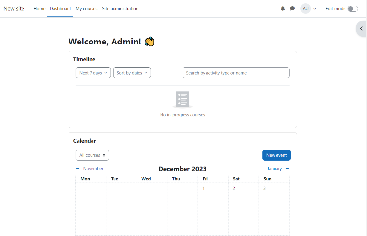This screenshot has height=236, width=367.
Task: Click the search by activity field
Action: 236,73
